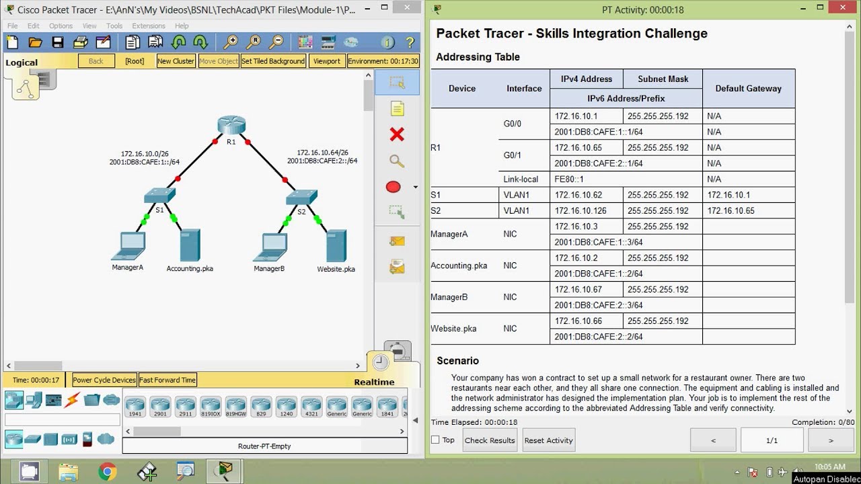Click Fast Forward Time
The image size is (861, 484).
pos(167,380)
